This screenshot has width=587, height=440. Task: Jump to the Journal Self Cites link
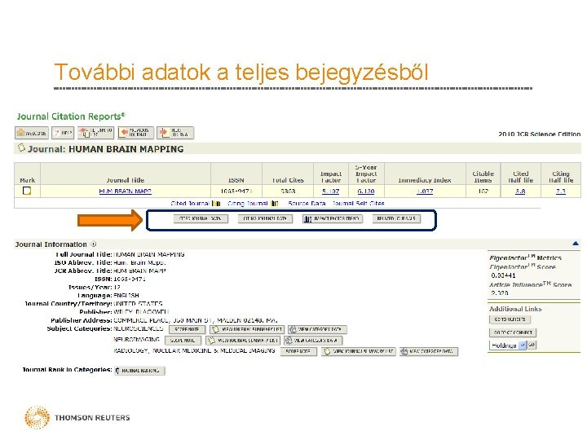(359, 203)
